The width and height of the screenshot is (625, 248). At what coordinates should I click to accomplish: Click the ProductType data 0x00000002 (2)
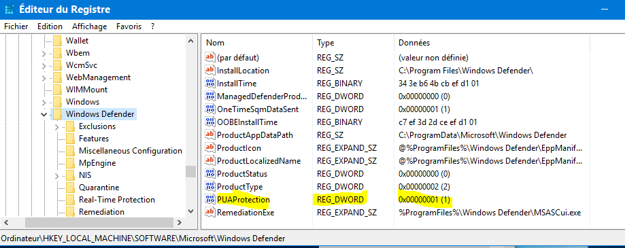(x=424, y=187)
